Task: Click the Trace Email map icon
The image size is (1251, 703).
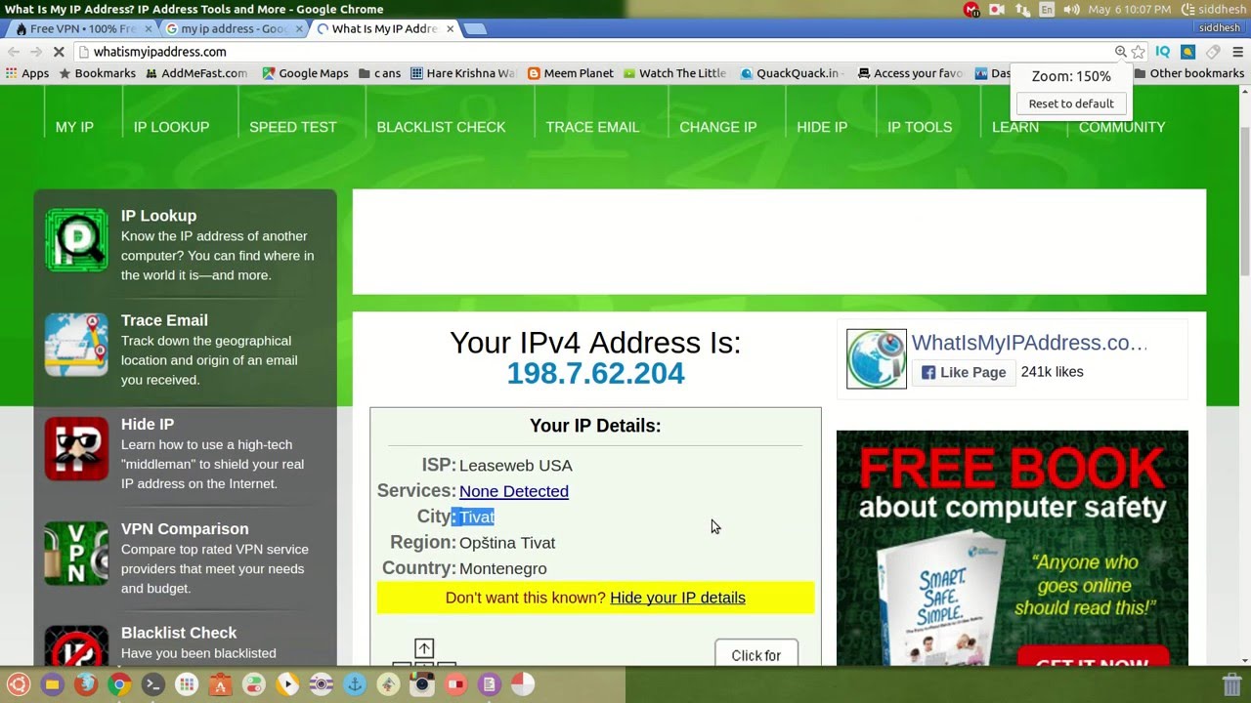Action: click(x=76, y=345)
